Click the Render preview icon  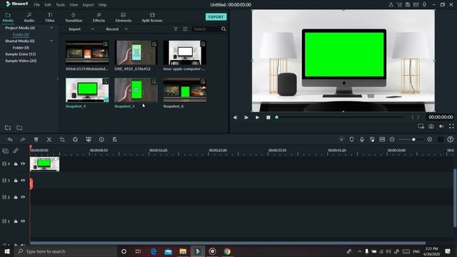[341, 140]
